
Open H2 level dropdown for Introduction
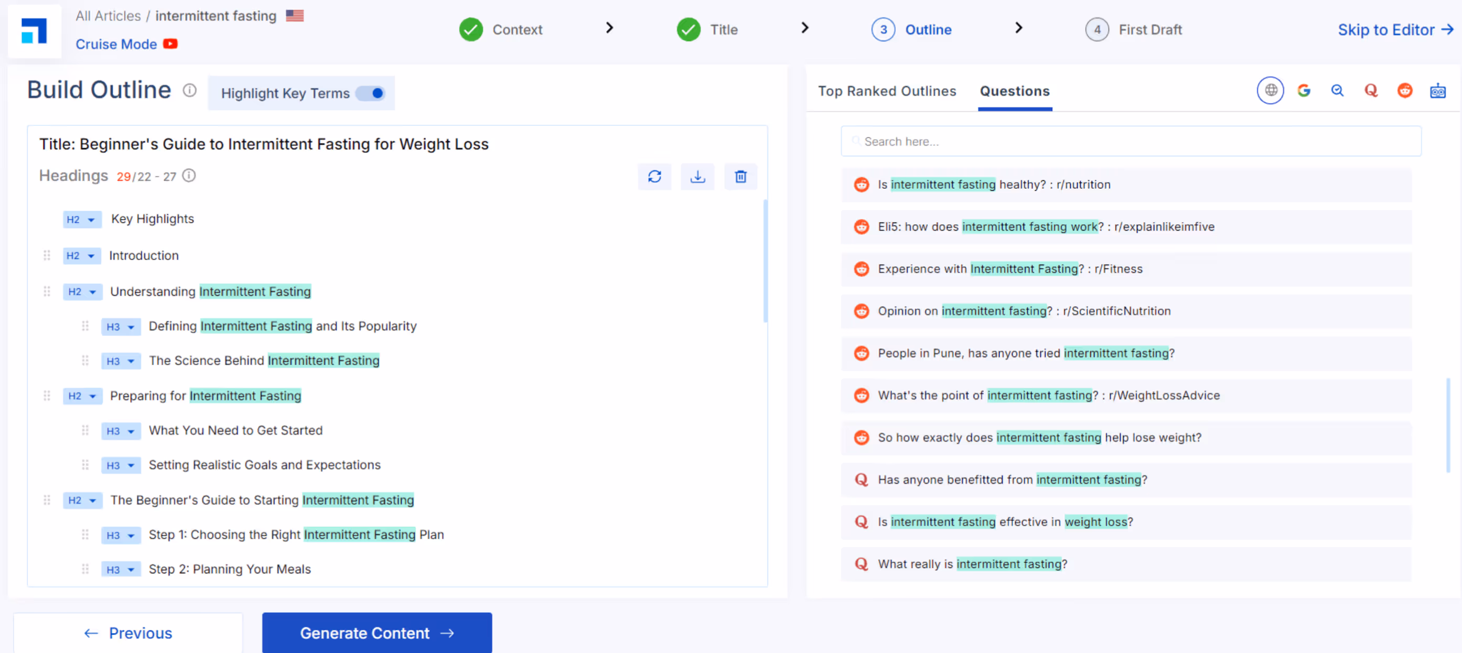click(82, 256)
